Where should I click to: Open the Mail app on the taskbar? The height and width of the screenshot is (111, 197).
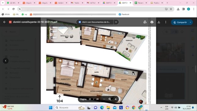click(115, 107)
